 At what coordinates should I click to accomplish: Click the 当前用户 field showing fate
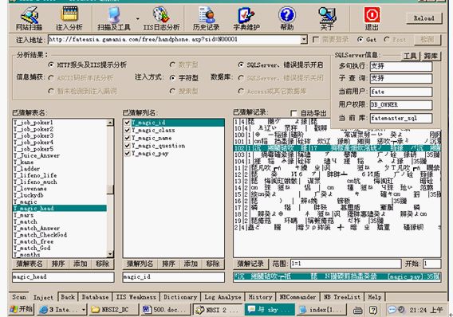click(401, 92)
